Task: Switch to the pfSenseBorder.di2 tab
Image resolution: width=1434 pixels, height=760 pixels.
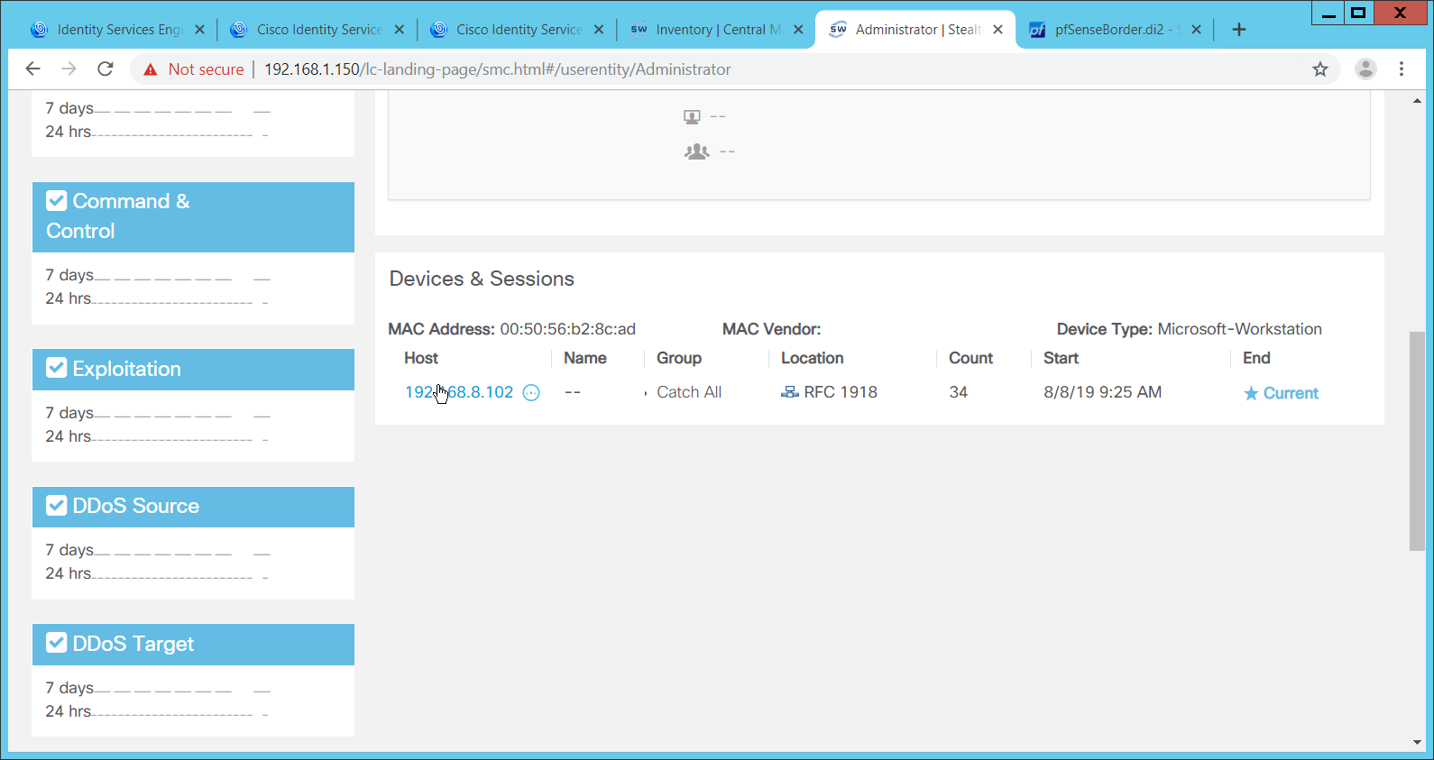Action: point(1108,30)
